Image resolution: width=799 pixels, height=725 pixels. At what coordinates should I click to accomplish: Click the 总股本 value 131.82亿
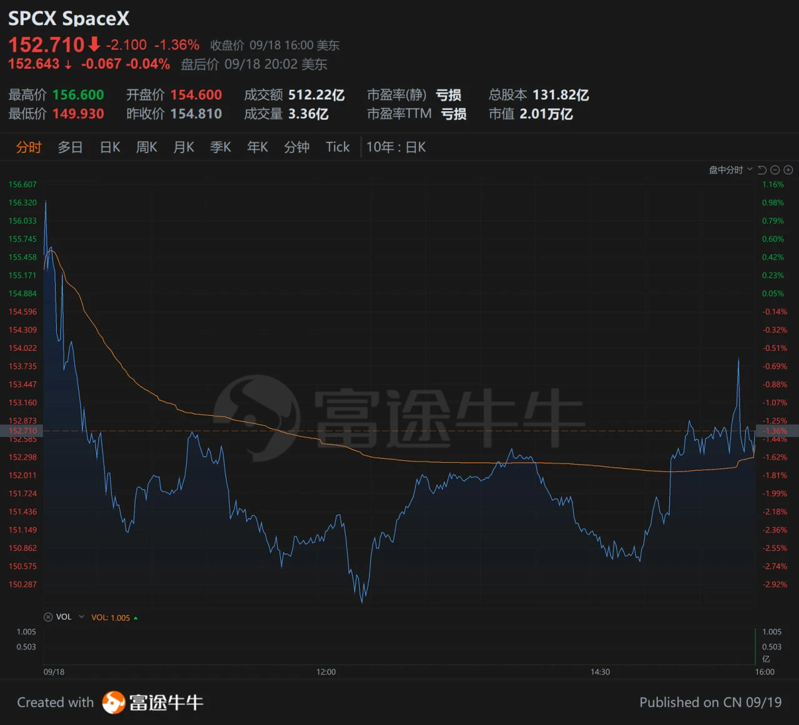tap(561, 95)
